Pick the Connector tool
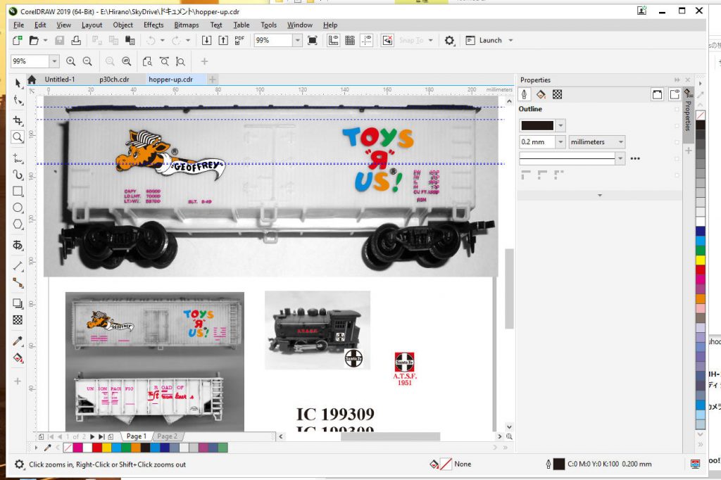Viewport: 721px width, 480px height. [x=18, y=283]
